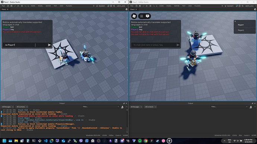This screenshot has width=257, height=144.
Task: Clear output with broom icon in left Output
Action: pyautogui.click(x=122, y=107)
